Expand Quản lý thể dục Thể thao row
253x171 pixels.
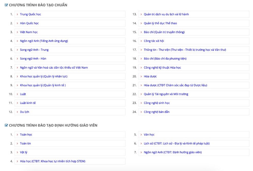[194, 23]
